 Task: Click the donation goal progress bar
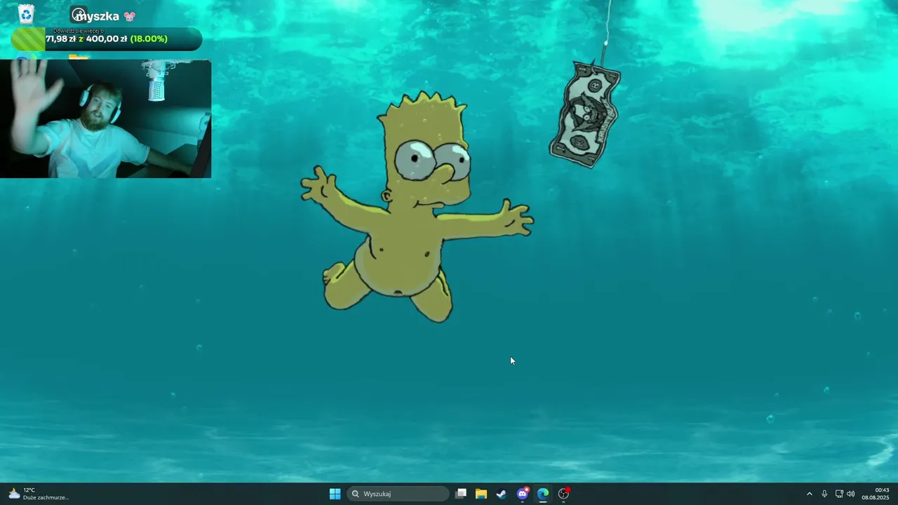coord(107,39)
